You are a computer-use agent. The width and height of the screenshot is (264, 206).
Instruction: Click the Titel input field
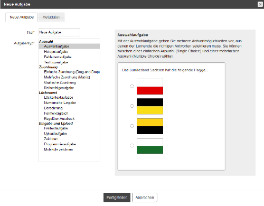tap(59, 32)
